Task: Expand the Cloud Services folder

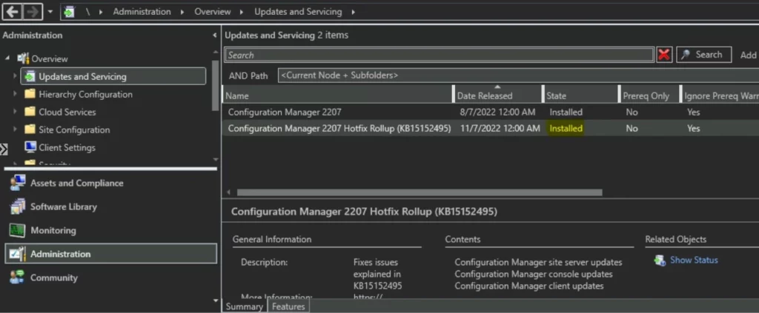Action: point(15,112)
